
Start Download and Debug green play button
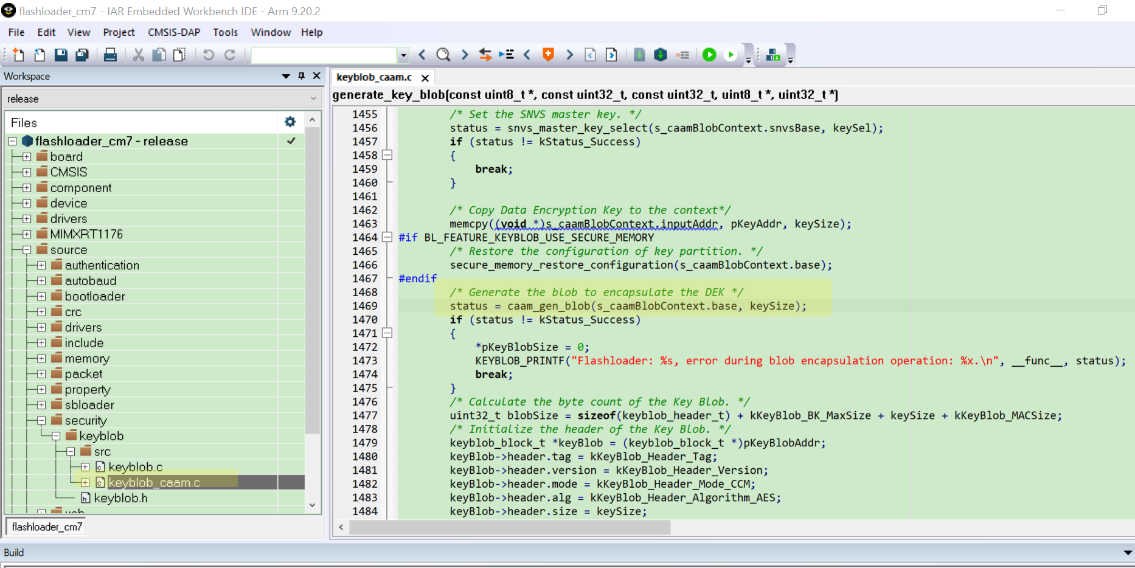click(x=709, y=55)
